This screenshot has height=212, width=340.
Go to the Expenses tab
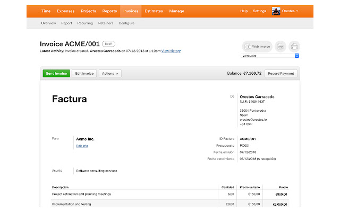click(66, 11)
